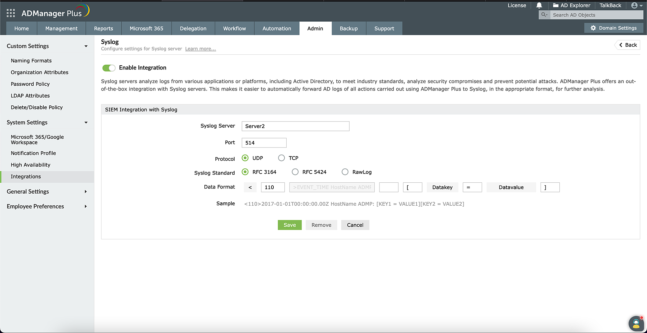The image size is (647, 333).
Task: Select the TCP protocol radio button
Action: [281, 158]
